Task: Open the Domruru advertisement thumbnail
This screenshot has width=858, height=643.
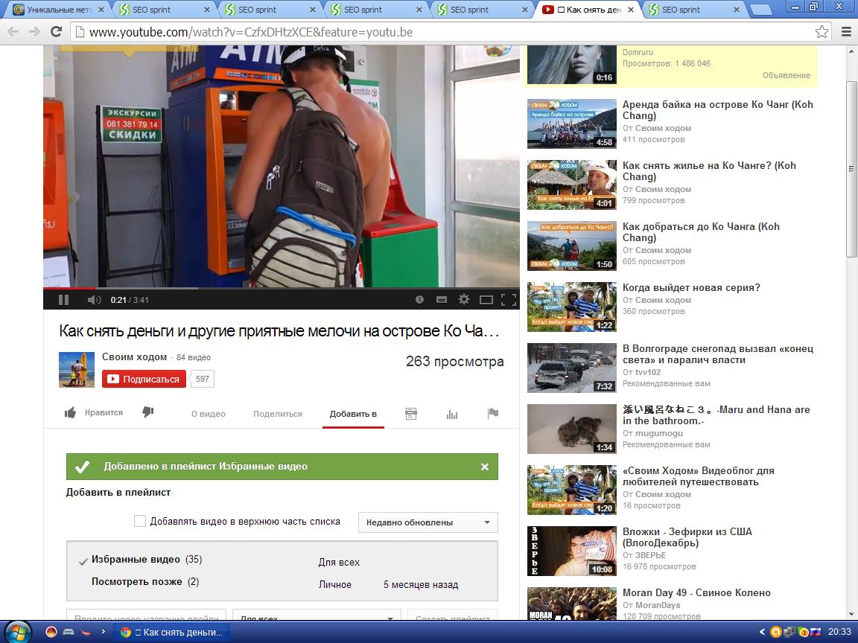Action: [572, 65]
